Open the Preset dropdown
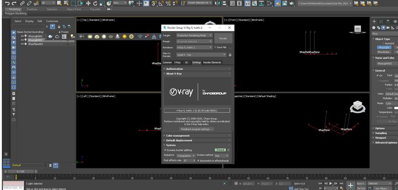Viewport: 398px width, 190px height. pos(194,41)
